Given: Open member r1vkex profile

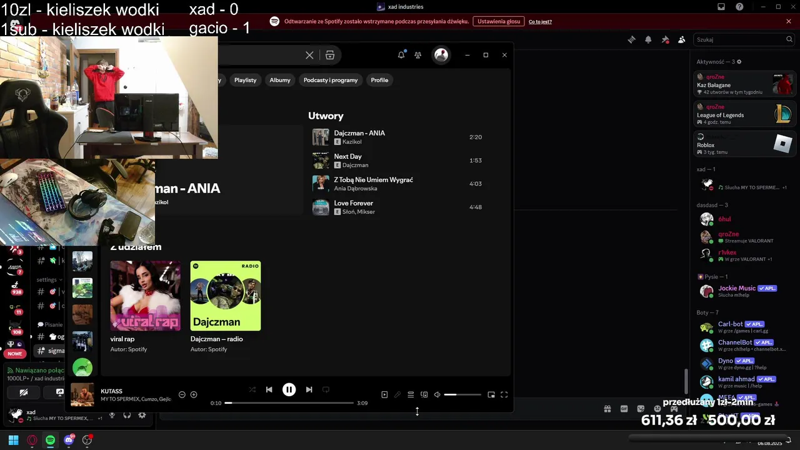Looking at the screenshot, I should click(x=745, y=254).
